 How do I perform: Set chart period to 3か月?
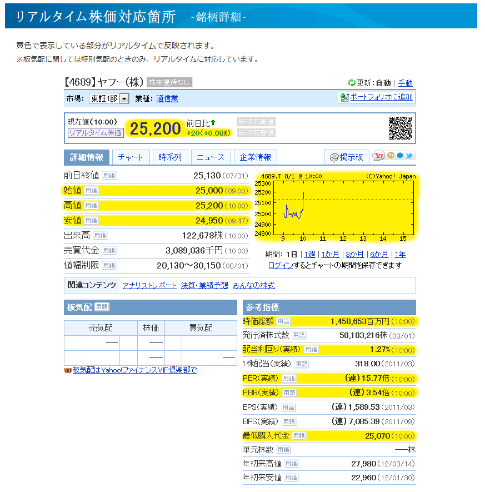pyautogui.click(x=354, y=255)
